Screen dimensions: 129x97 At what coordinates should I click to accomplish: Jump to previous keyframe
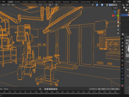click(48, 89)
